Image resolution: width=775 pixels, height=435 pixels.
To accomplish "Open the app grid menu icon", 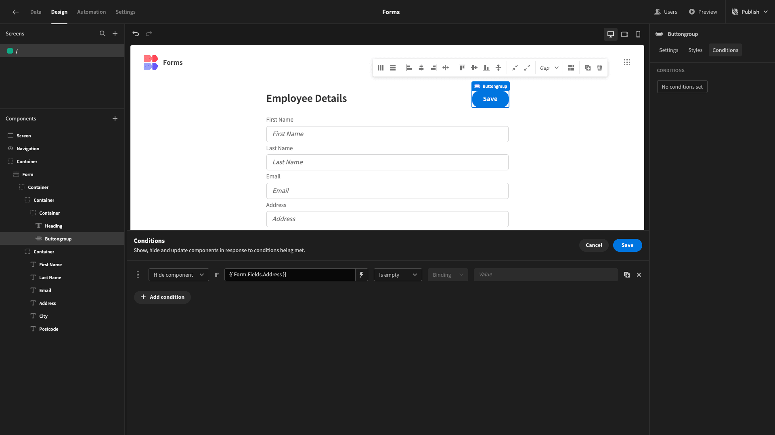I will click(627, 62).
